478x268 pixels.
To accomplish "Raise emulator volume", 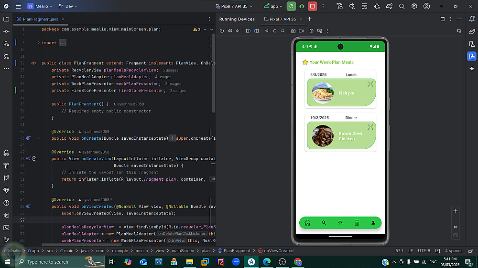I will (x=230, y=31).
